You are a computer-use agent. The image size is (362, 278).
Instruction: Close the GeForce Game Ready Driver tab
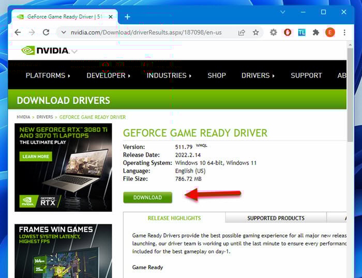111,17
